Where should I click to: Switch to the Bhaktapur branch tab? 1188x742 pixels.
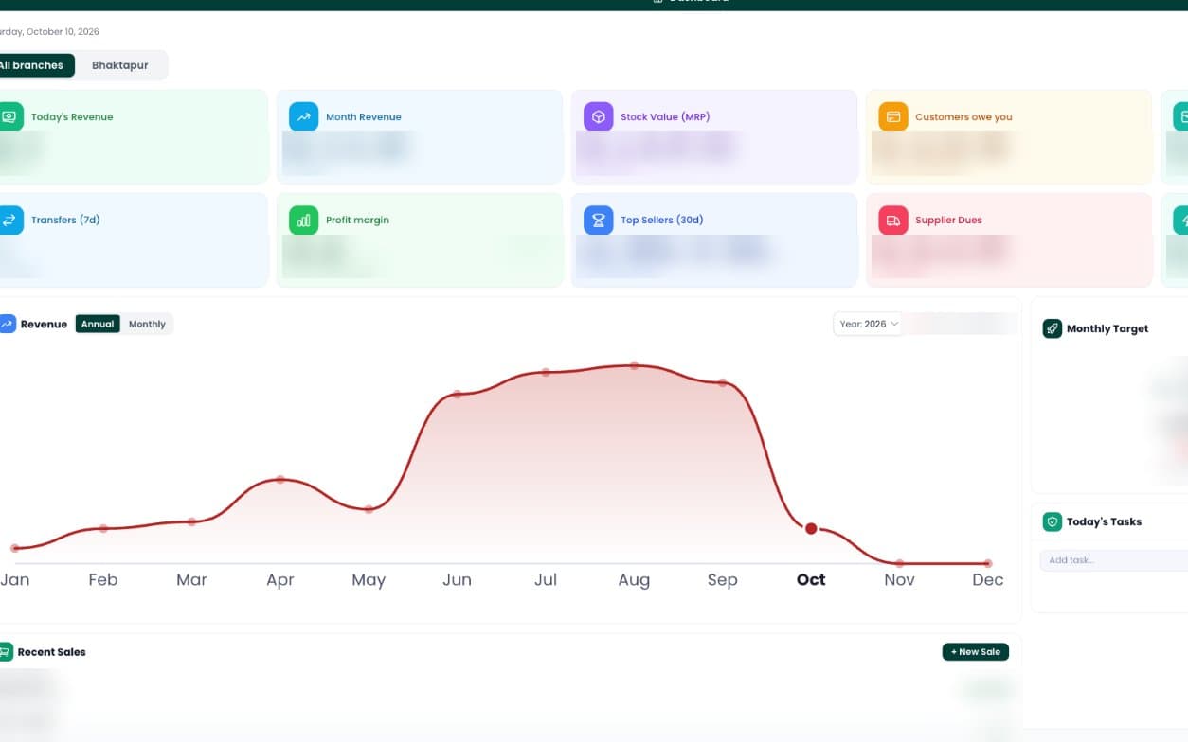coord(120,65)
